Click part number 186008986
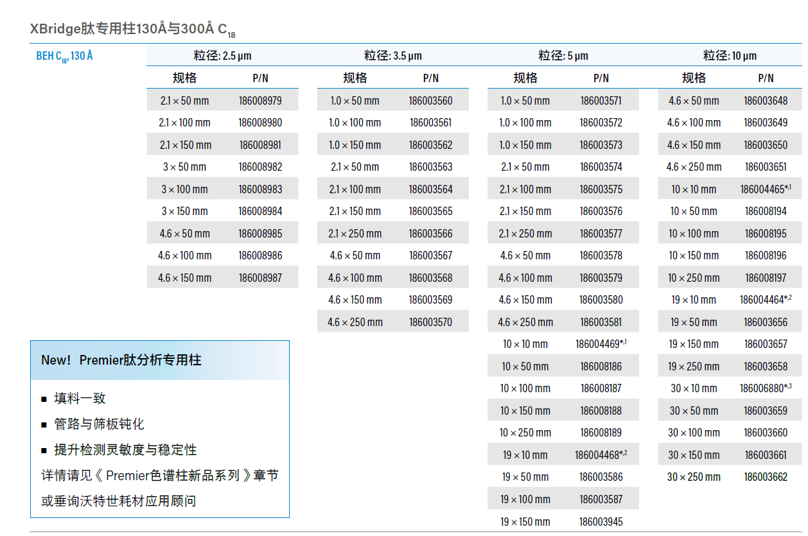 tap(260, 255)
